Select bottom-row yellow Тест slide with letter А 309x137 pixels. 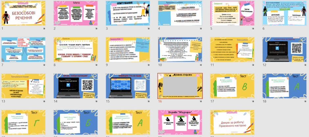coord(128,122)
